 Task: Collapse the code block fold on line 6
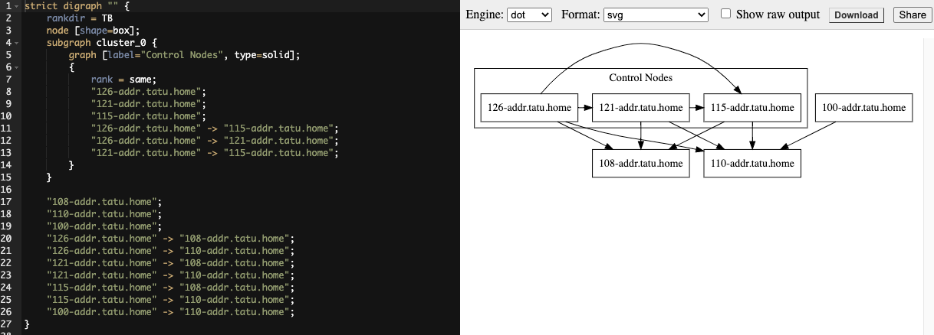(17, 67)
